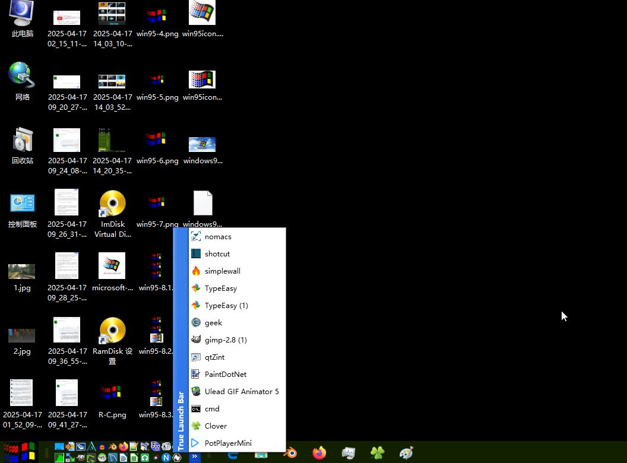
Task: Launch nomacs from the True Launch Bar menu
Action: 218,237
